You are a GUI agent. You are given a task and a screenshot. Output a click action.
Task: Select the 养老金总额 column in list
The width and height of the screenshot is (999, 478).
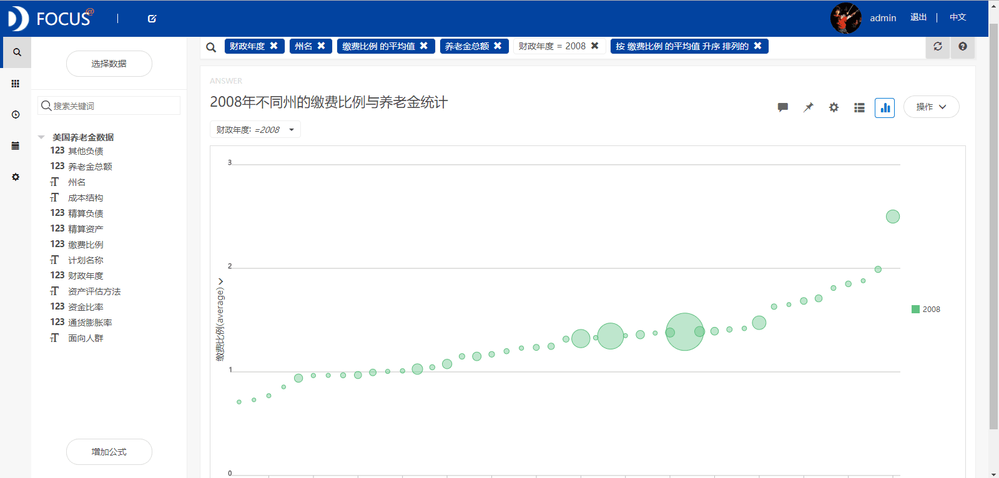(x=90, y=167)
